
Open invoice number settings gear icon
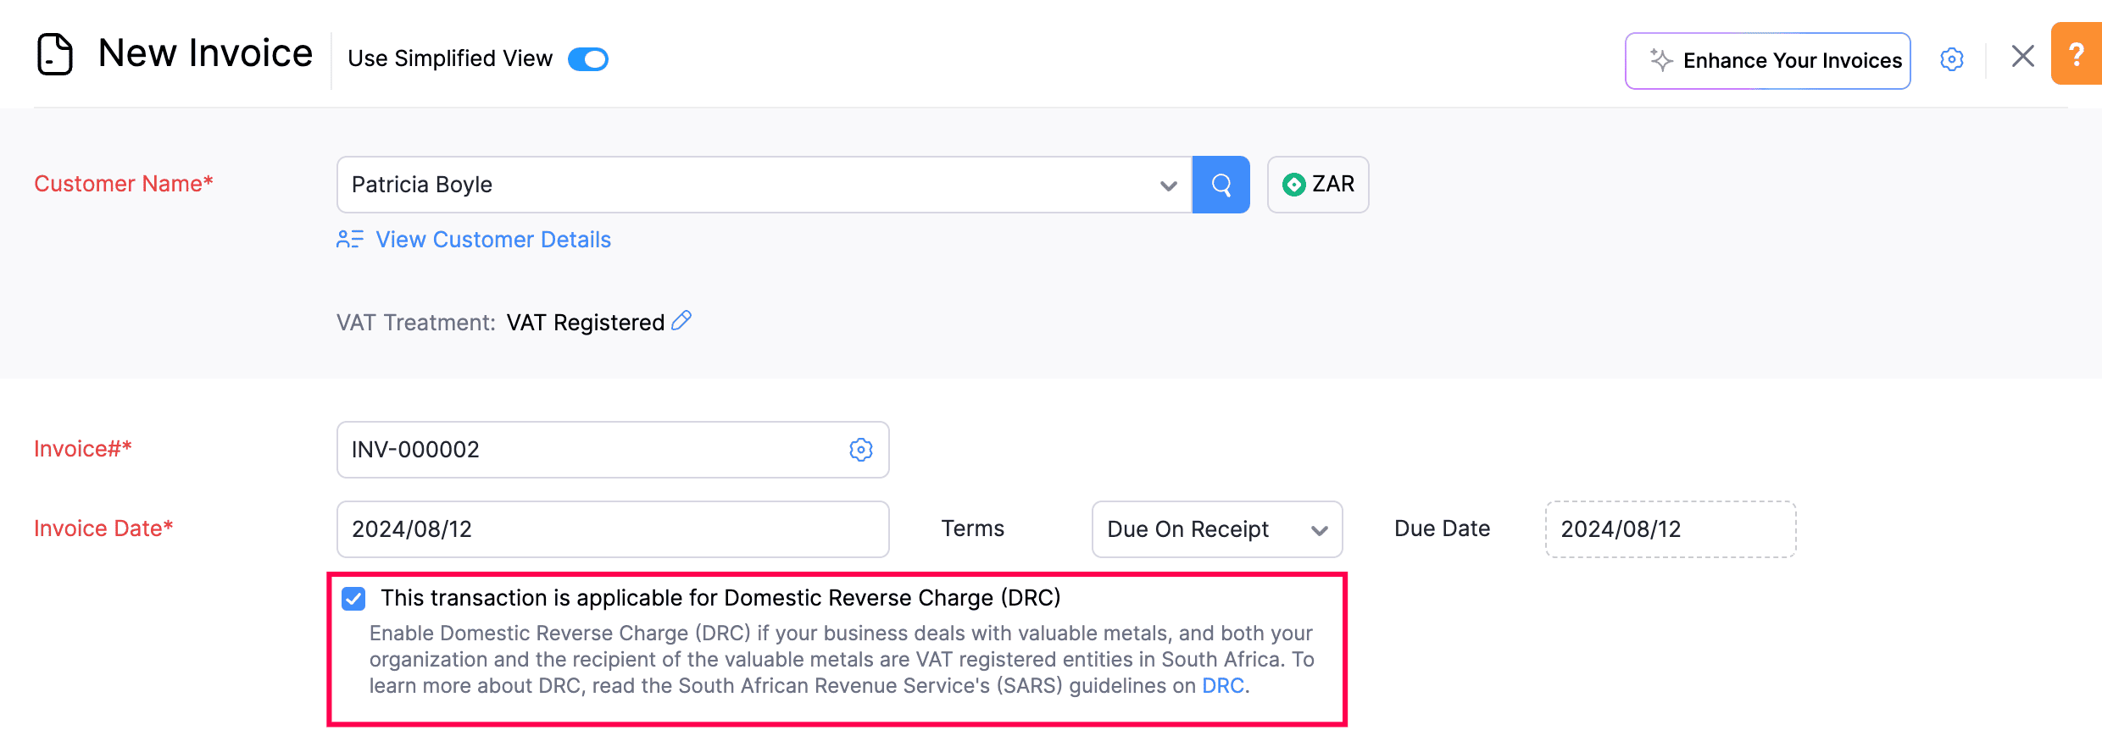click(860, 450)
